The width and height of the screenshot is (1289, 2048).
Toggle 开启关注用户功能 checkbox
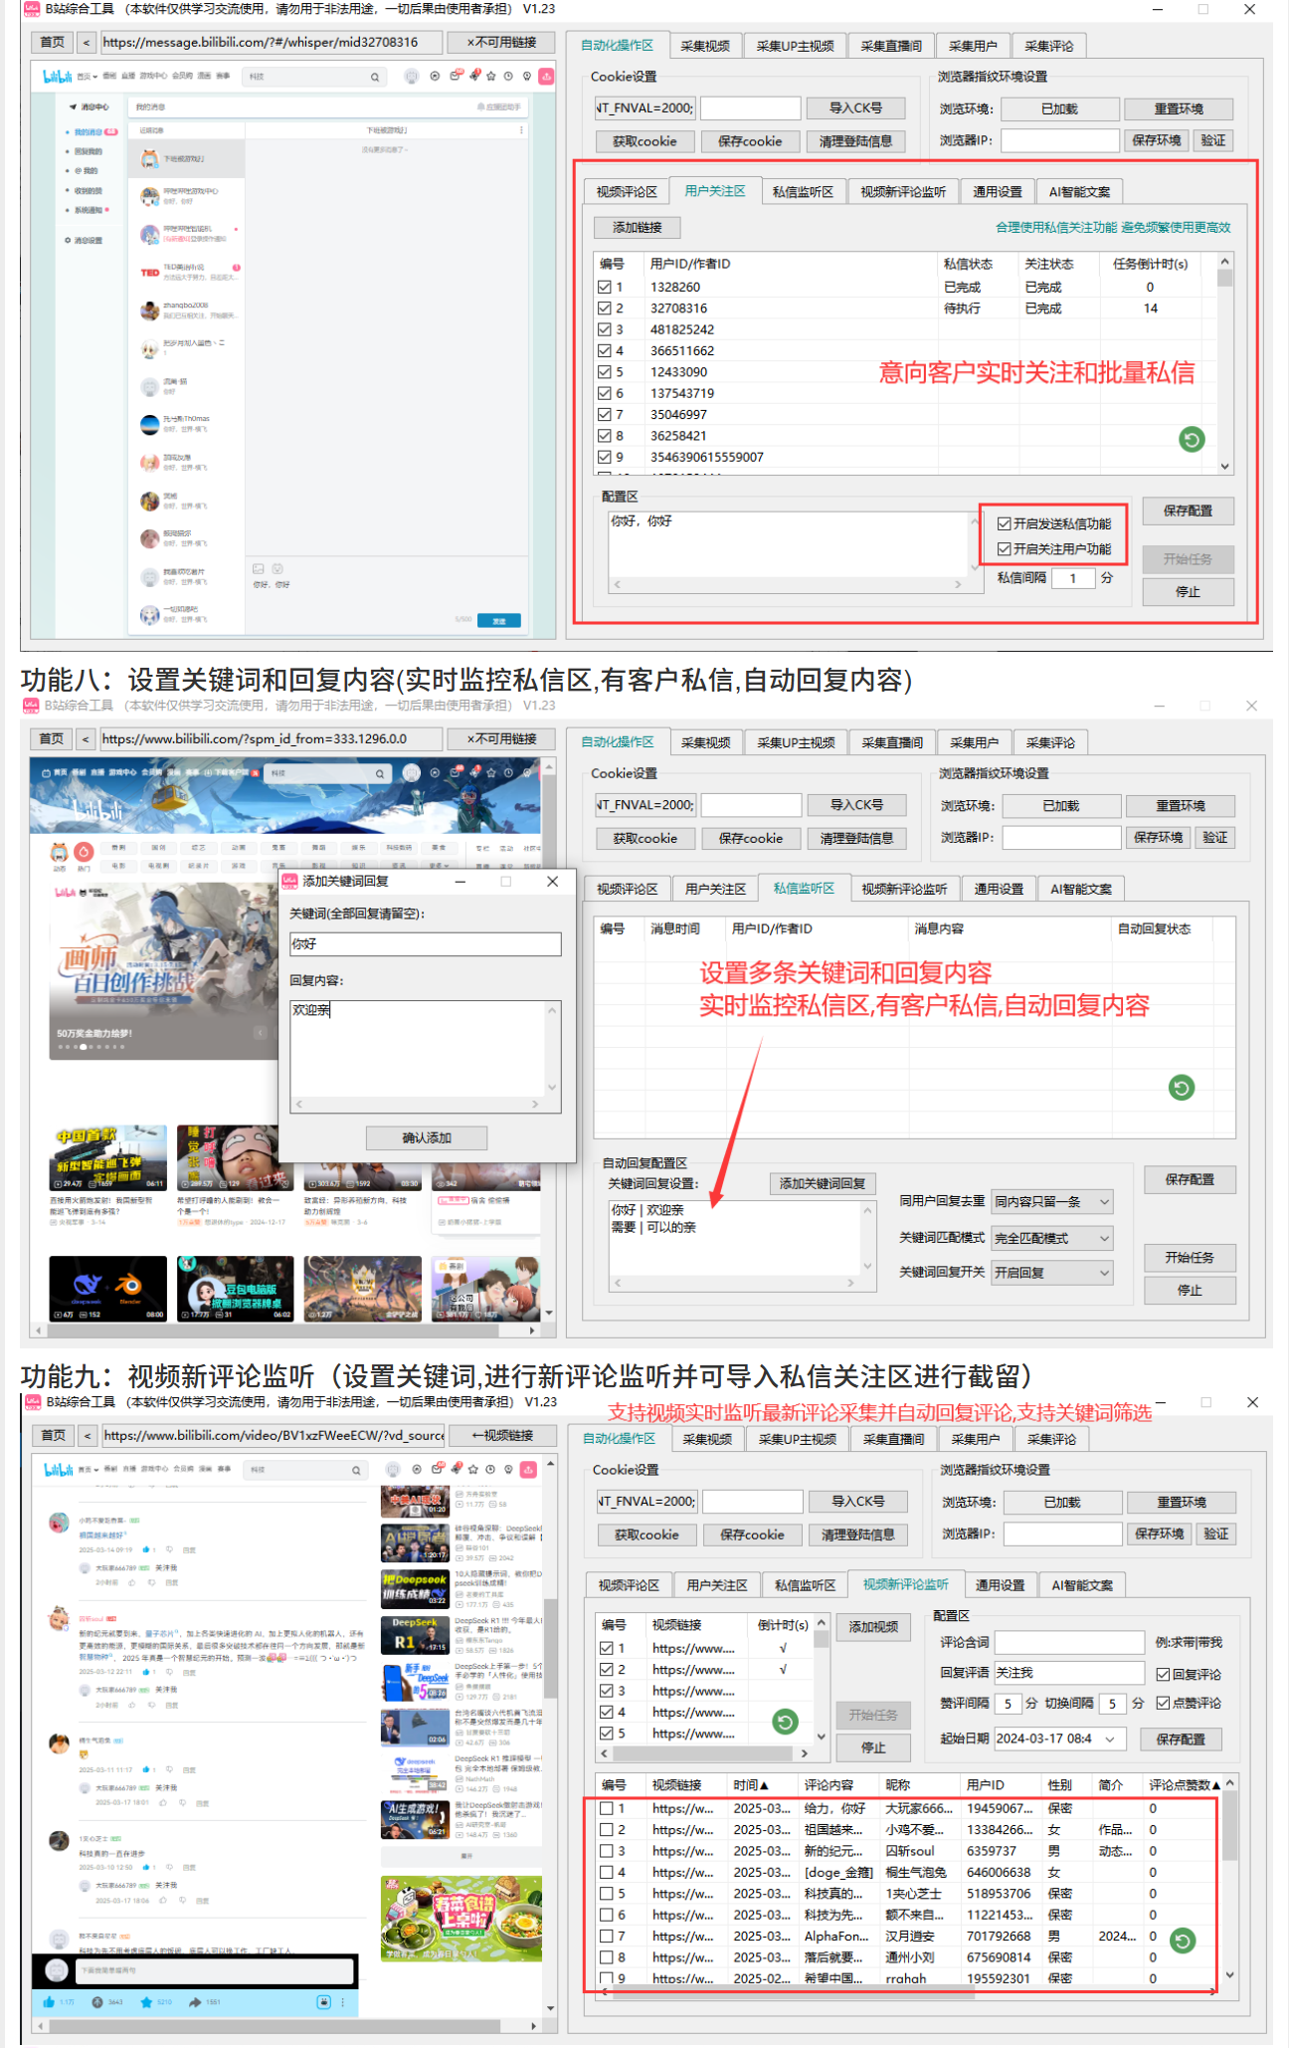pos(1005,548)
